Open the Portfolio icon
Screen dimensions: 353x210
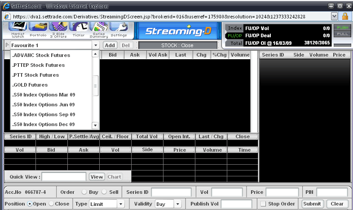[x=38, y=30]
